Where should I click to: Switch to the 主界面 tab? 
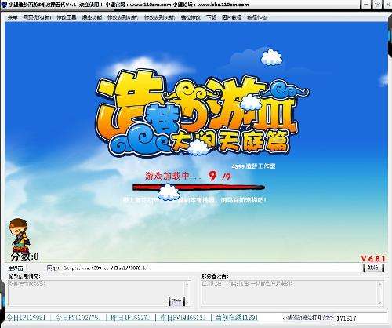pyautogui.click(x=16, y=268)
